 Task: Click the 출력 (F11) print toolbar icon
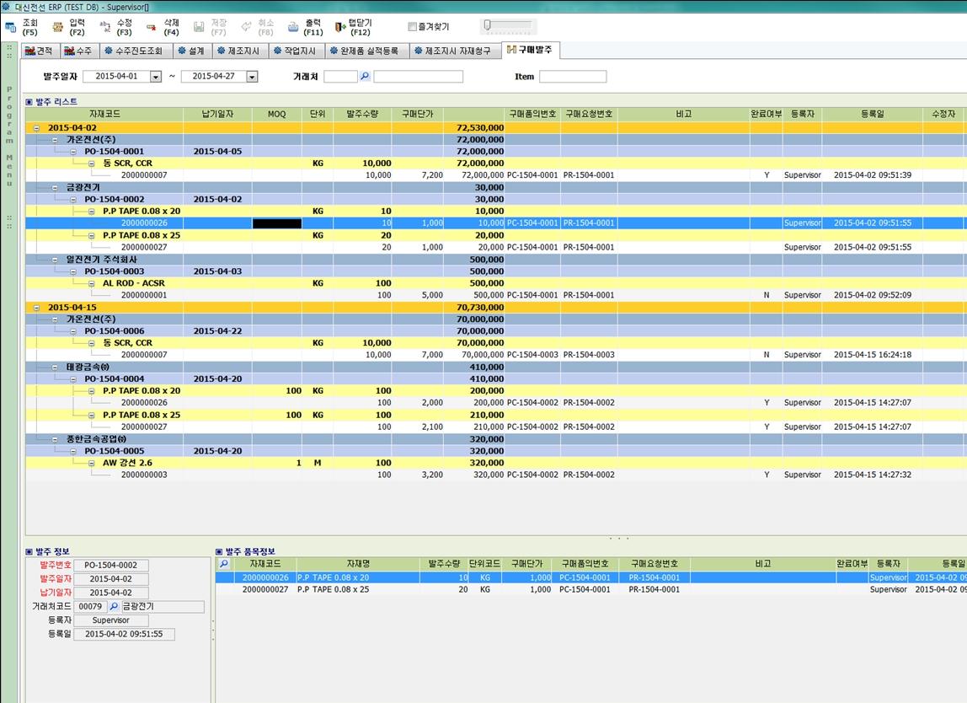click(293, 27)
